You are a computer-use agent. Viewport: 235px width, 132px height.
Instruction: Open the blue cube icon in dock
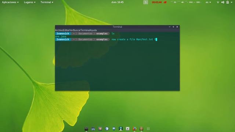(x=107, y=129)
